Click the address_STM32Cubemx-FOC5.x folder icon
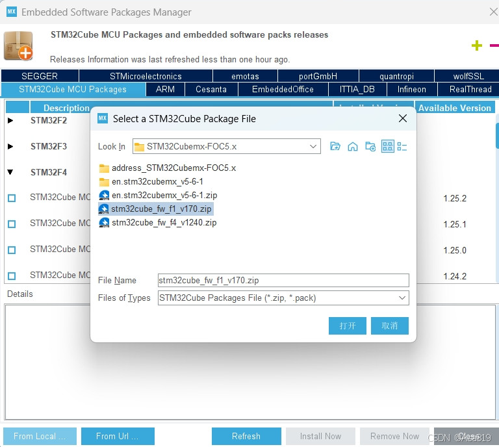Viewport: 499px width, 447px height. click(x=104, y=168)
